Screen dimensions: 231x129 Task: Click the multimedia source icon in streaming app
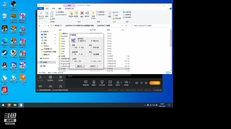[x=110, y=82]
